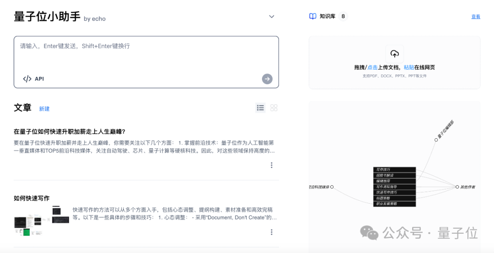Expand the 量子位小助手 title dropdown chevron
This screenshot has height=253, width=494.
[272, 16]
